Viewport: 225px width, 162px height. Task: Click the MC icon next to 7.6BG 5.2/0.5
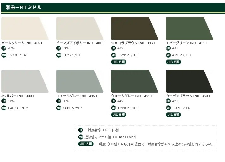click(x=58, y=108)
